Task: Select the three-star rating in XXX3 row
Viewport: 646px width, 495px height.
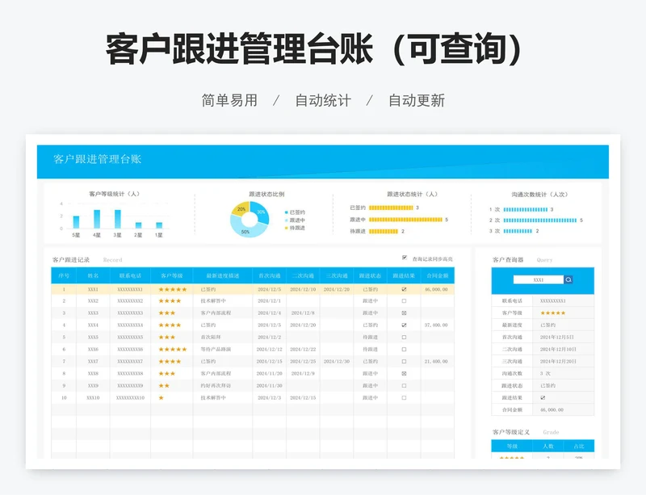Action: click(167, 313)
